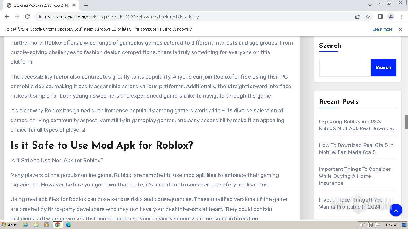Go back to the previous page
Screen dimensions: 408x229
click(x=7, y=17)
